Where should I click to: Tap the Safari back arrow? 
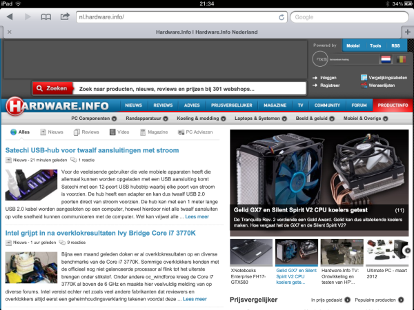(10, 17)
